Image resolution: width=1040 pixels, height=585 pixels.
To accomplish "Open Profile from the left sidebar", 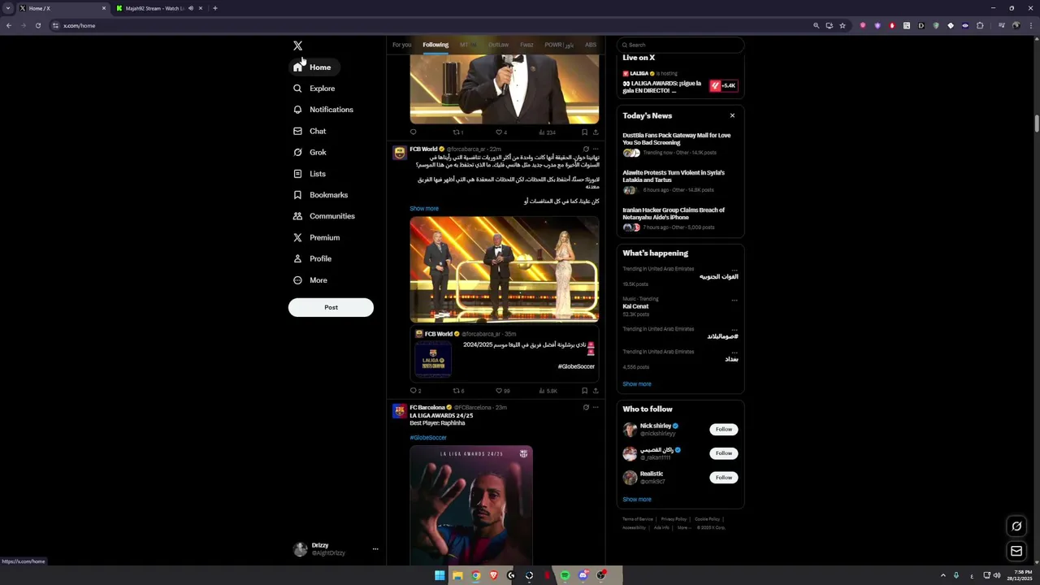I will 312,258.
